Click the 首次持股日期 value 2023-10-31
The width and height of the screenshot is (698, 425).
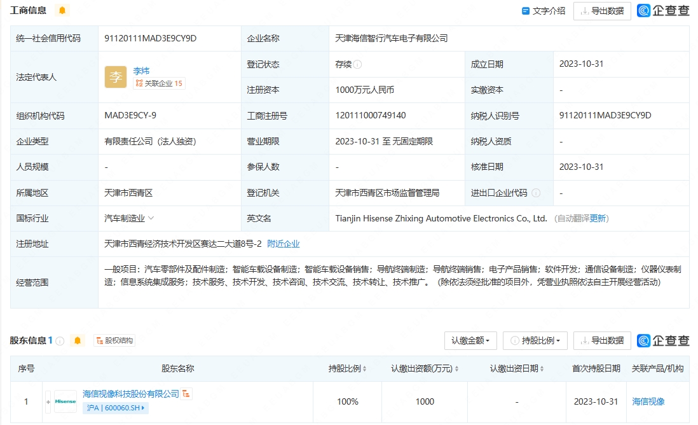[x=596, y=401]
